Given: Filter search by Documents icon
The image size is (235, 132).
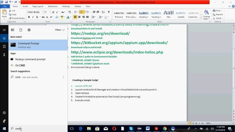Looking at the screenshot, I should [x=21, y=30].
